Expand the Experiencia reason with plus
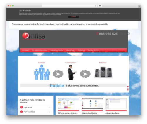Image resolution: width=147 pixels, height=124 pixels. pyautogui.click(x=49, y=107)
